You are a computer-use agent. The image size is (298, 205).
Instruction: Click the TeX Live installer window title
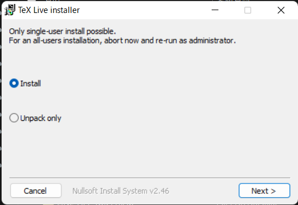click(49, 10)
